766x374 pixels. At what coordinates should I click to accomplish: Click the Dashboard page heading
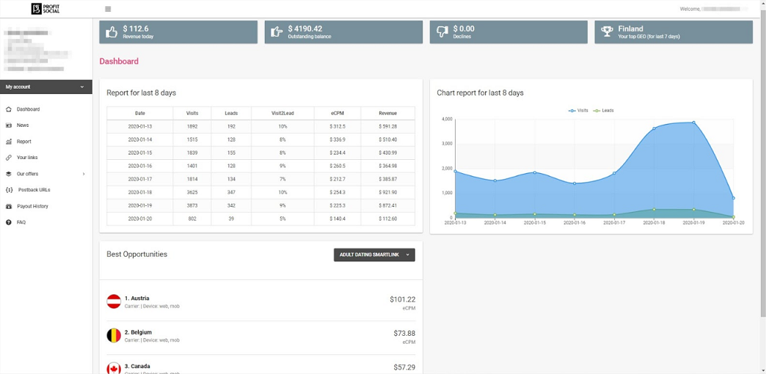119,62
